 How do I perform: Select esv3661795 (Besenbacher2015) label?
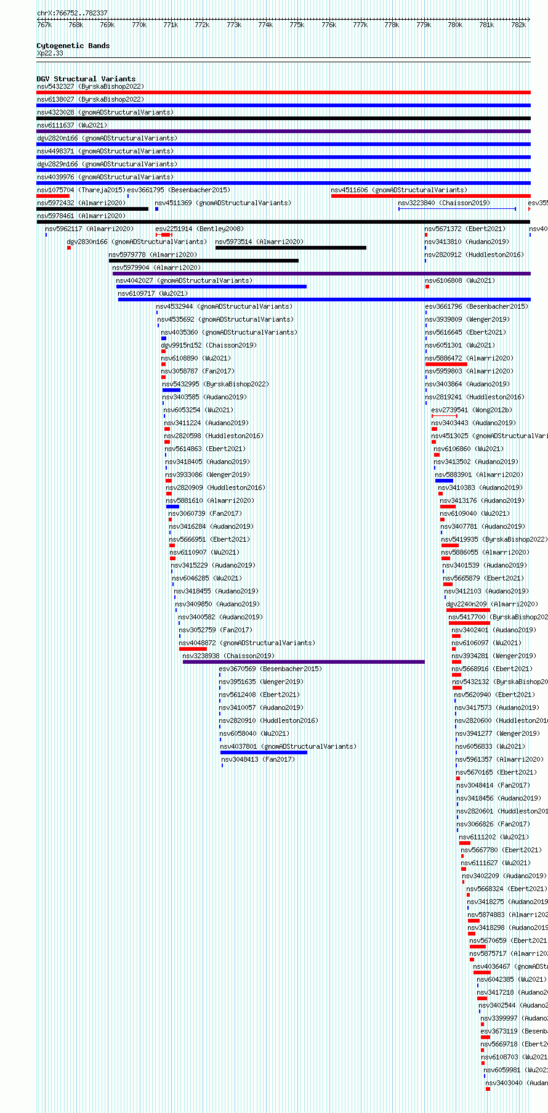[x=179, y=190]
